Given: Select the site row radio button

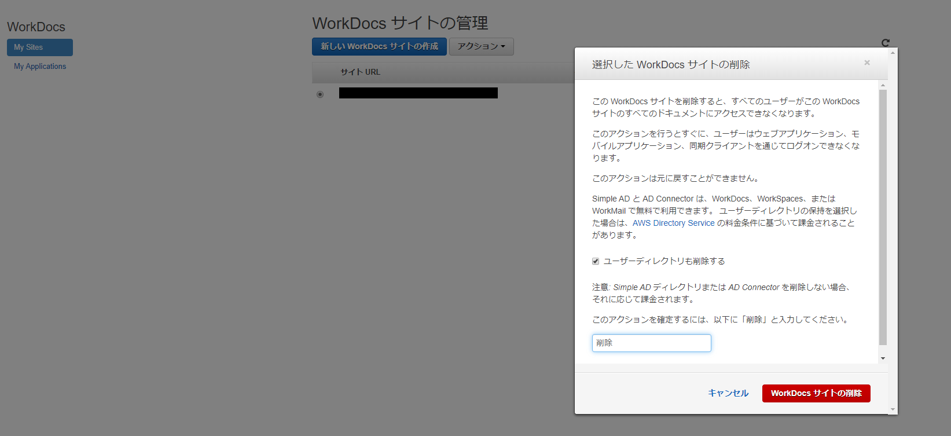Looking at the screenshot, I should point(320,94).
